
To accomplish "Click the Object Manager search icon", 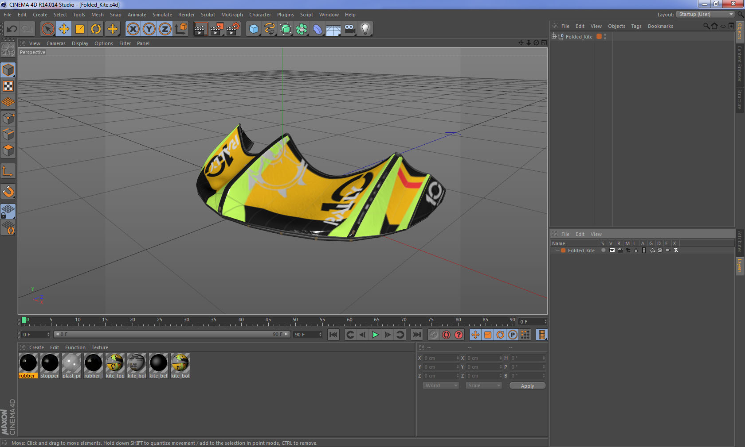I will click(706, 26).
